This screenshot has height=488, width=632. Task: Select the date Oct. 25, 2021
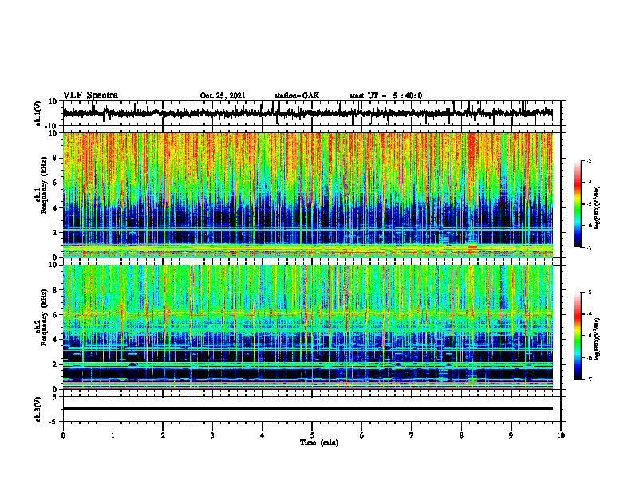(x=223, y=96)
